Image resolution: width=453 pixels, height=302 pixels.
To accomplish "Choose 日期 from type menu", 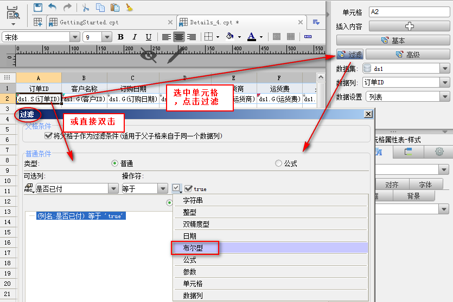I will point(271,236).
